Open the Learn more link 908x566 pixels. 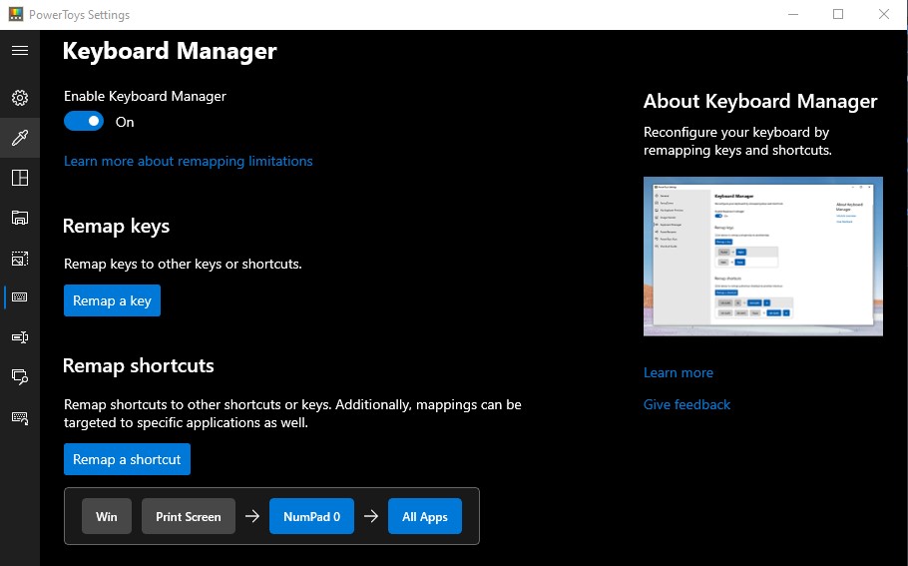click(x=679, y=372)
